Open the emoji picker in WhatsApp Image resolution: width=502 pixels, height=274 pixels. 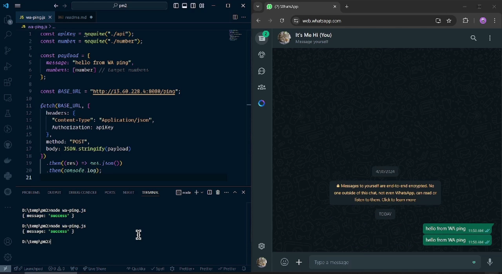tap(284, 262)
